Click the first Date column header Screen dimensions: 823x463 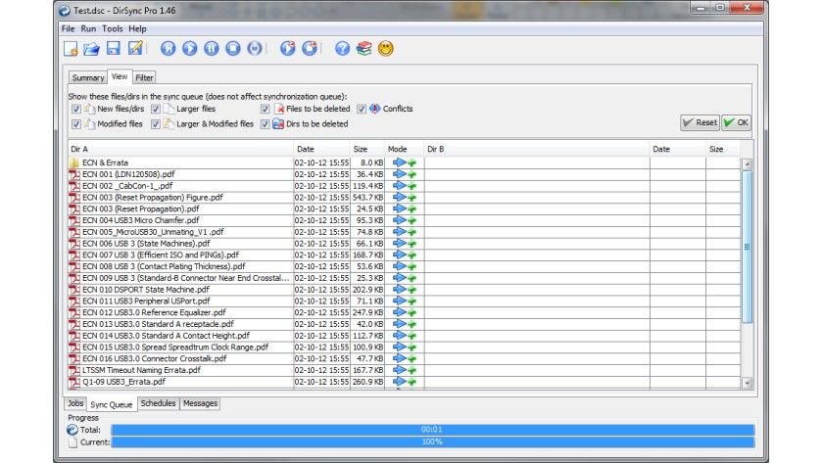[321, 149]
